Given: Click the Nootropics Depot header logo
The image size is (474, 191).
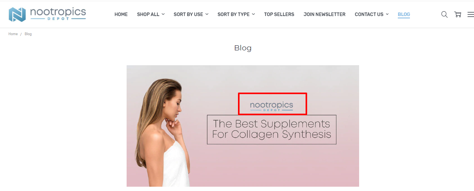Looking at the screenshot, I should click(x=47, y=14).
